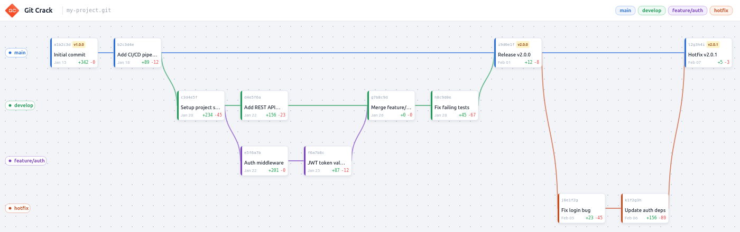Select the develop branch pill in header
This screenshot has height=232, width=740.
click(652, 11)
